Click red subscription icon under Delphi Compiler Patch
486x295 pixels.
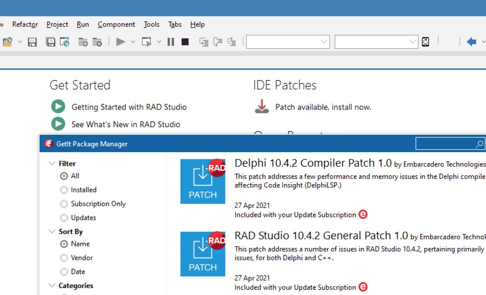tap(363, 214)
